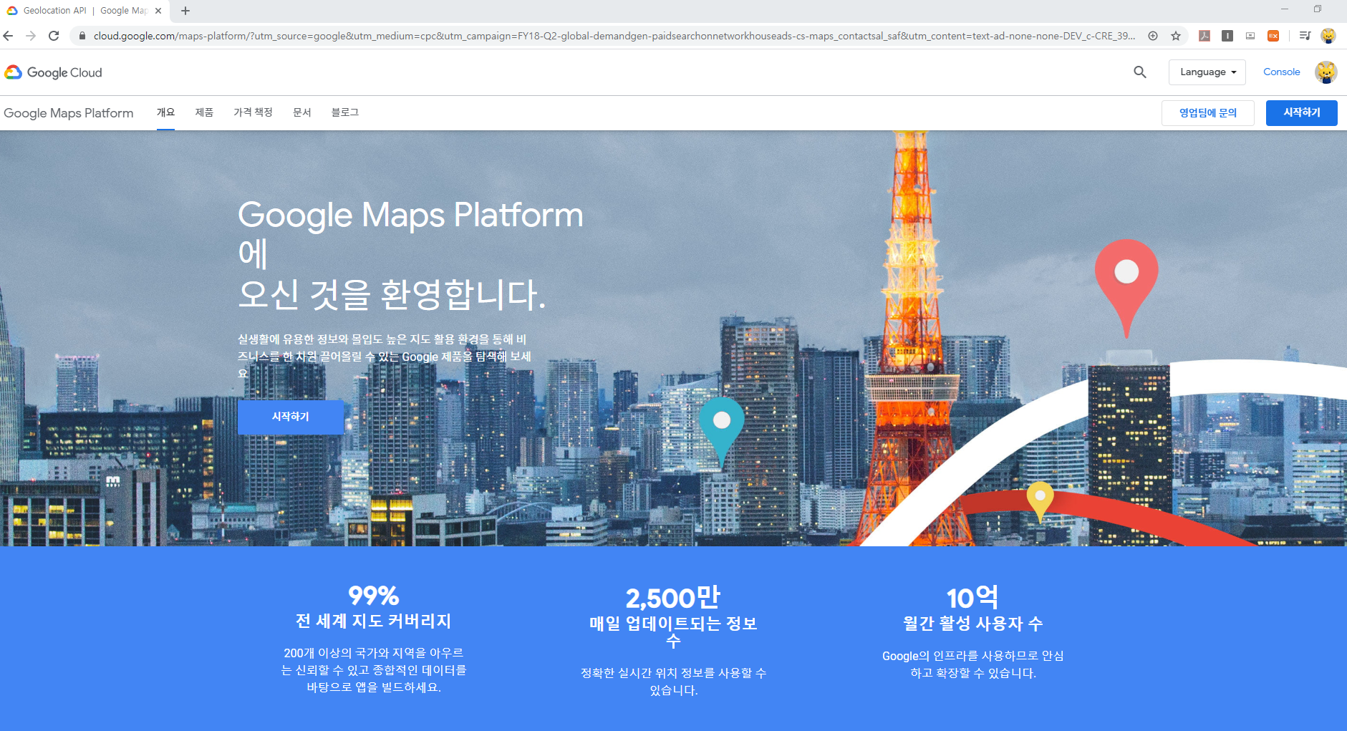
Task: Click the header 시작하기 button
Action: click(1302, 113)
